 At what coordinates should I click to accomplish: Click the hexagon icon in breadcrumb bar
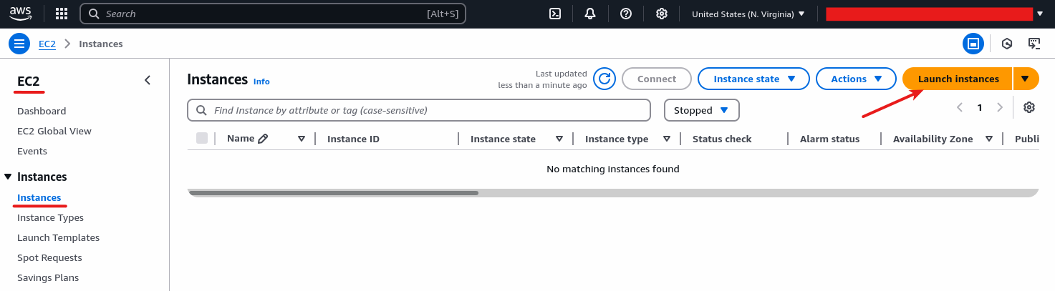pyautogui.click(x=1007, y=44)
